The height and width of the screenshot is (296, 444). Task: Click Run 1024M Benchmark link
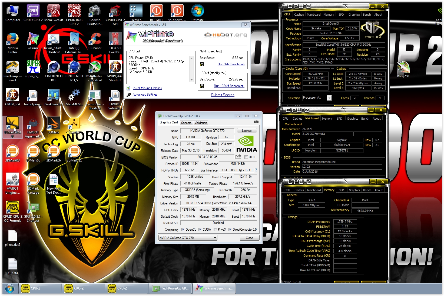coord(229,86)
